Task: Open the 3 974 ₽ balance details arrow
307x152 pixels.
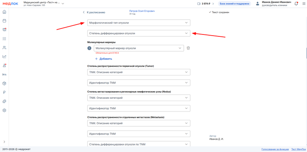Action: pyautogui.click(x=213, y=4)
